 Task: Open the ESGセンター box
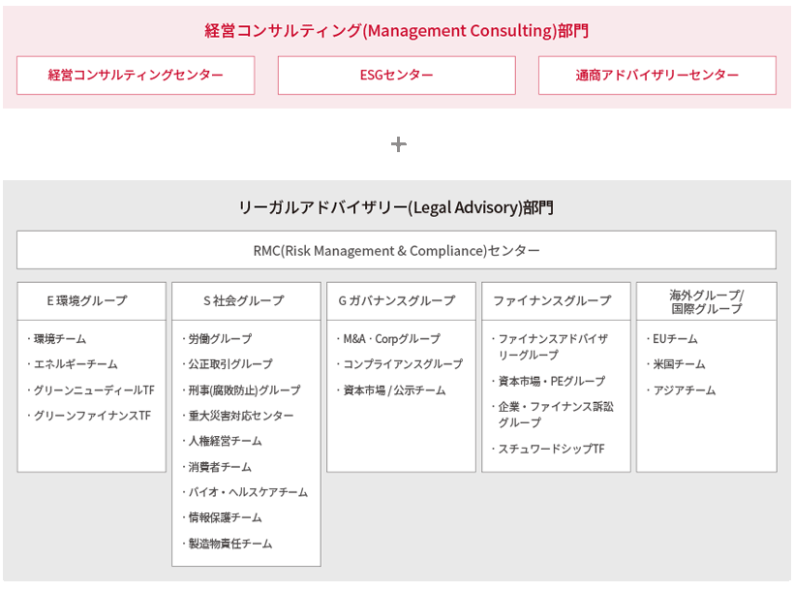[x=396, y=76]
